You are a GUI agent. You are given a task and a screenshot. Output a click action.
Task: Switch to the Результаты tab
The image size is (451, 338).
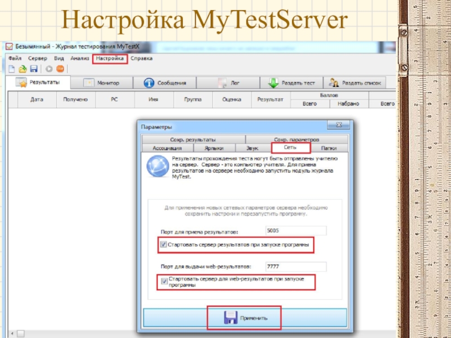[38, 82]
